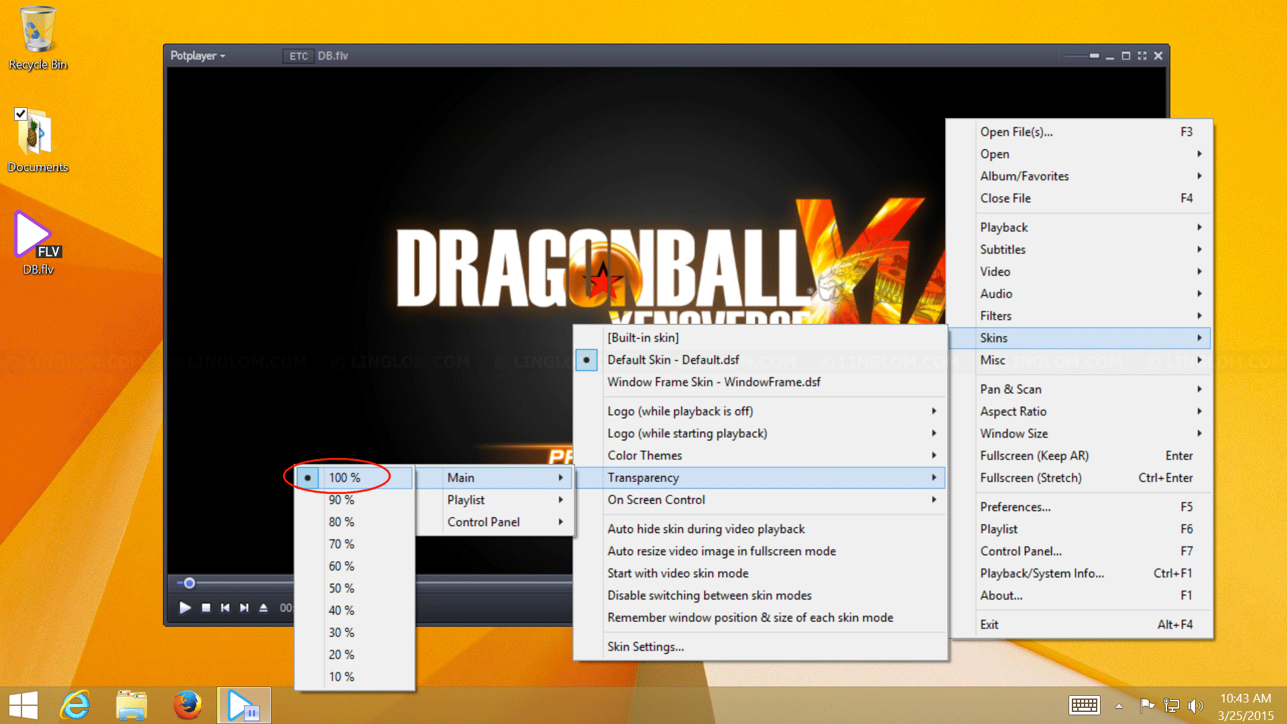Expand the On Screen Control submenu
The height and width of the screenshot is (724, 1287).
click(x=760, y=500)
